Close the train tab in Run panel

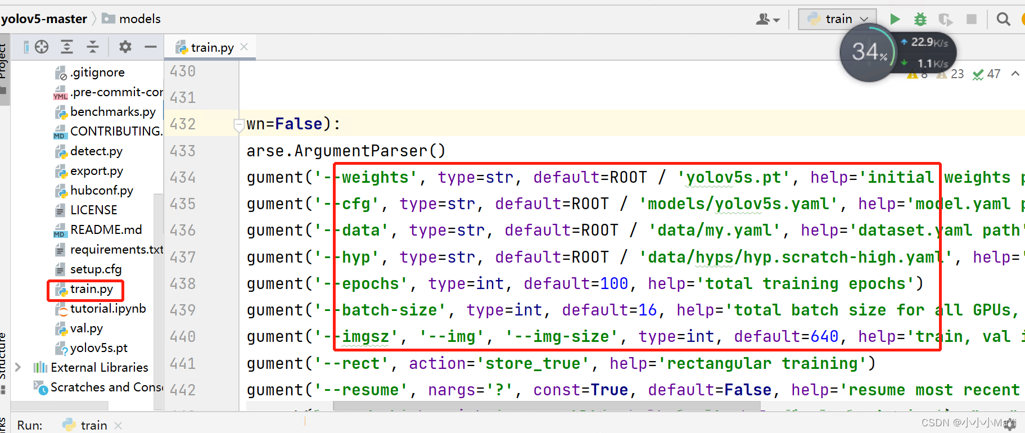click(118, 426)
